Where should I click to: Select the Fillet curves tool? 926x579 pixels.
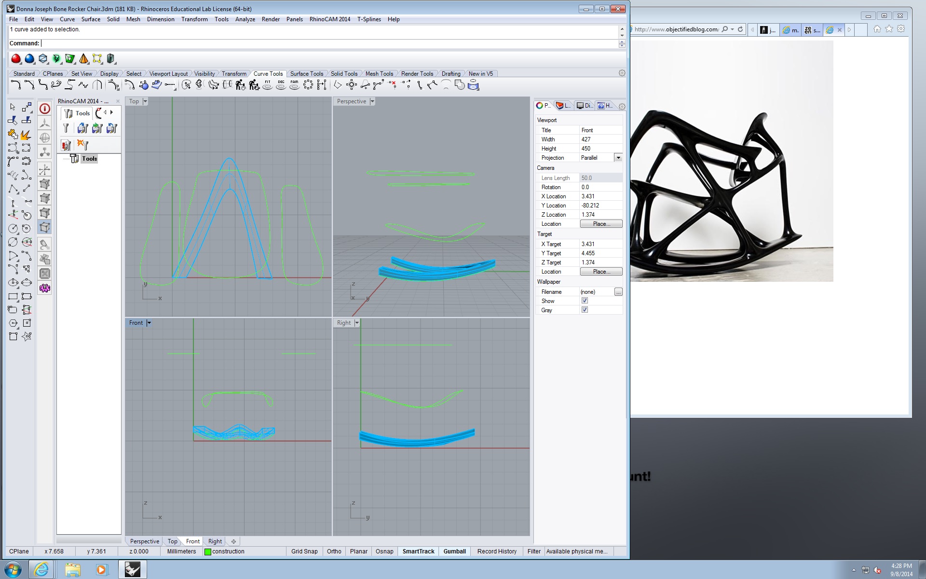15,85
